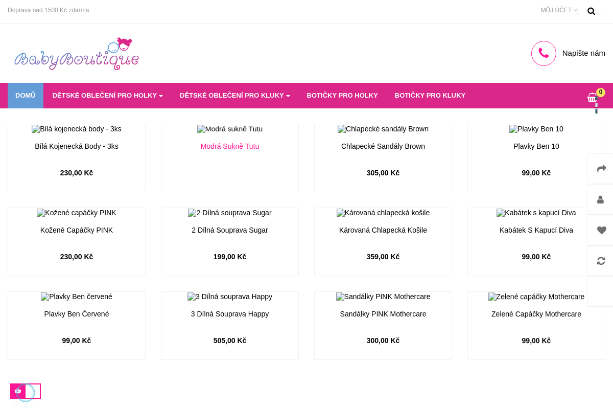Image resolution: width=613 pixels, height=409 pixels.
Task: Click the compare refresh sidebar icon
Action: (x=601, y=261)
